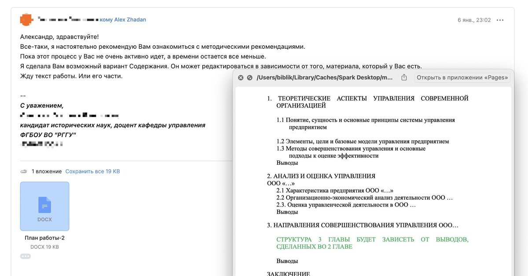
Task: Close the Quick Look preview window
Action: [241, 78]
